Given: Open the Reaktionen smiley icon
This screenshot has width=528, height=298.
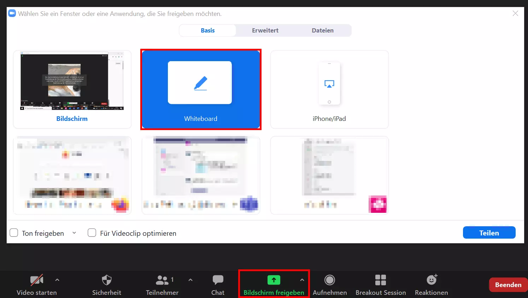Looking at the screenshot, I should (x=432, y=280).
